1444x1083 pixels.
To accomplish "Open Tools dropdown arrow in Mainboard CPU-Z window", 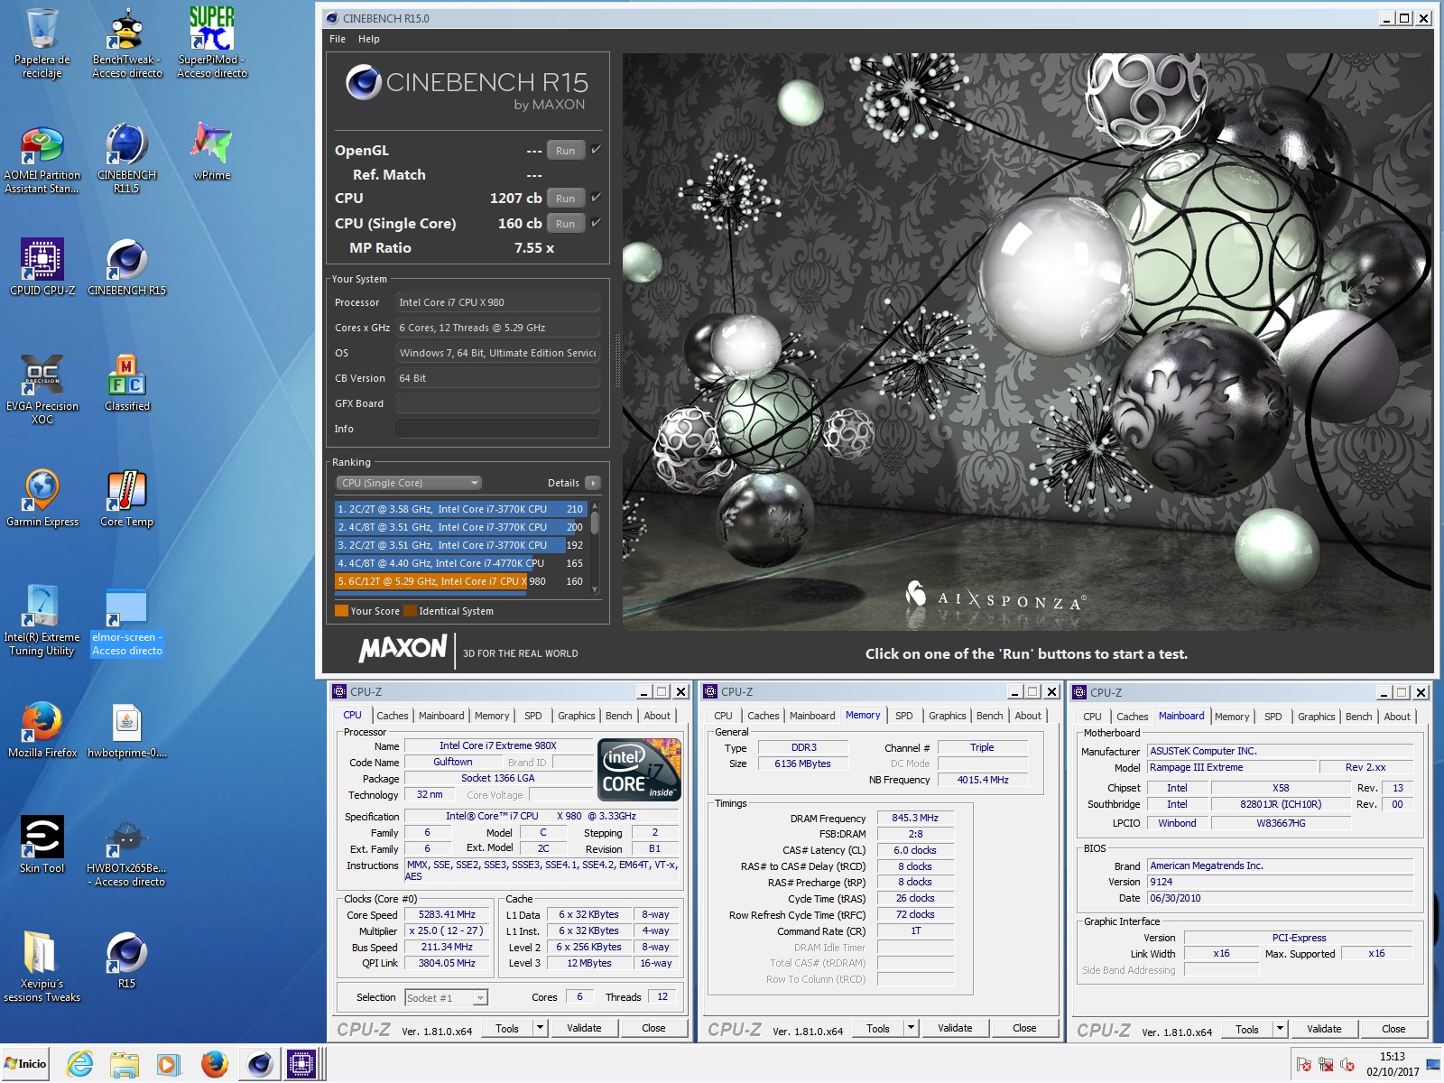I will click(1280, 1029).
